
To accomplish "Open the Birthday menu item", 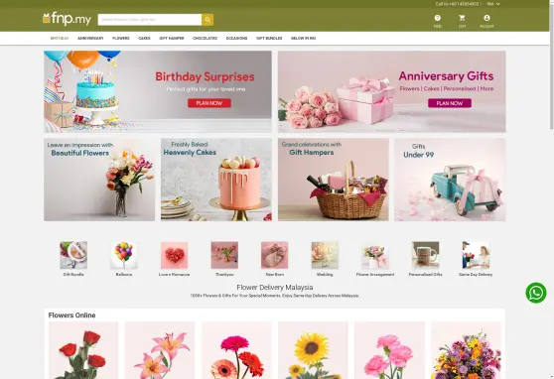I will tap(60, 38).
